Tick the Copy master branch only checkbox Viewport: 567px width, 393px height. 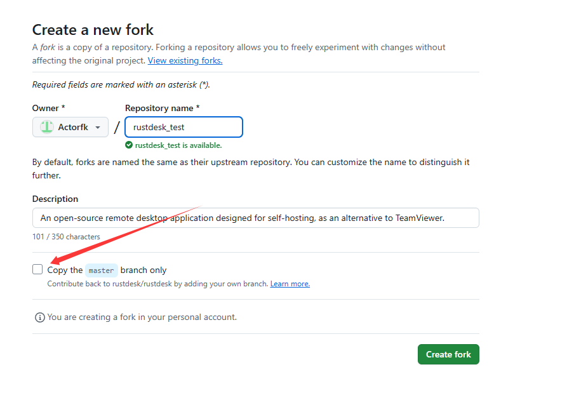pos(37,269)
